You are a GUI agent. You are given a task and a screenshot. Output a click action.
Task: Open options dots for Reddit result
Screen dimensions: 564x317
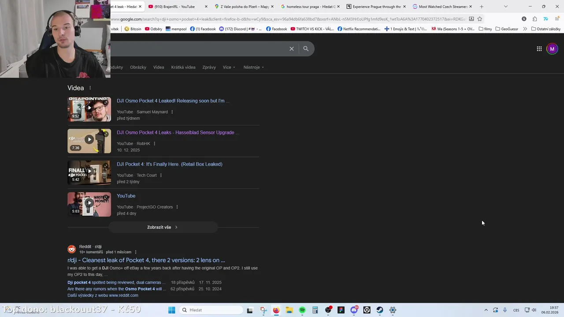(136, 252)
